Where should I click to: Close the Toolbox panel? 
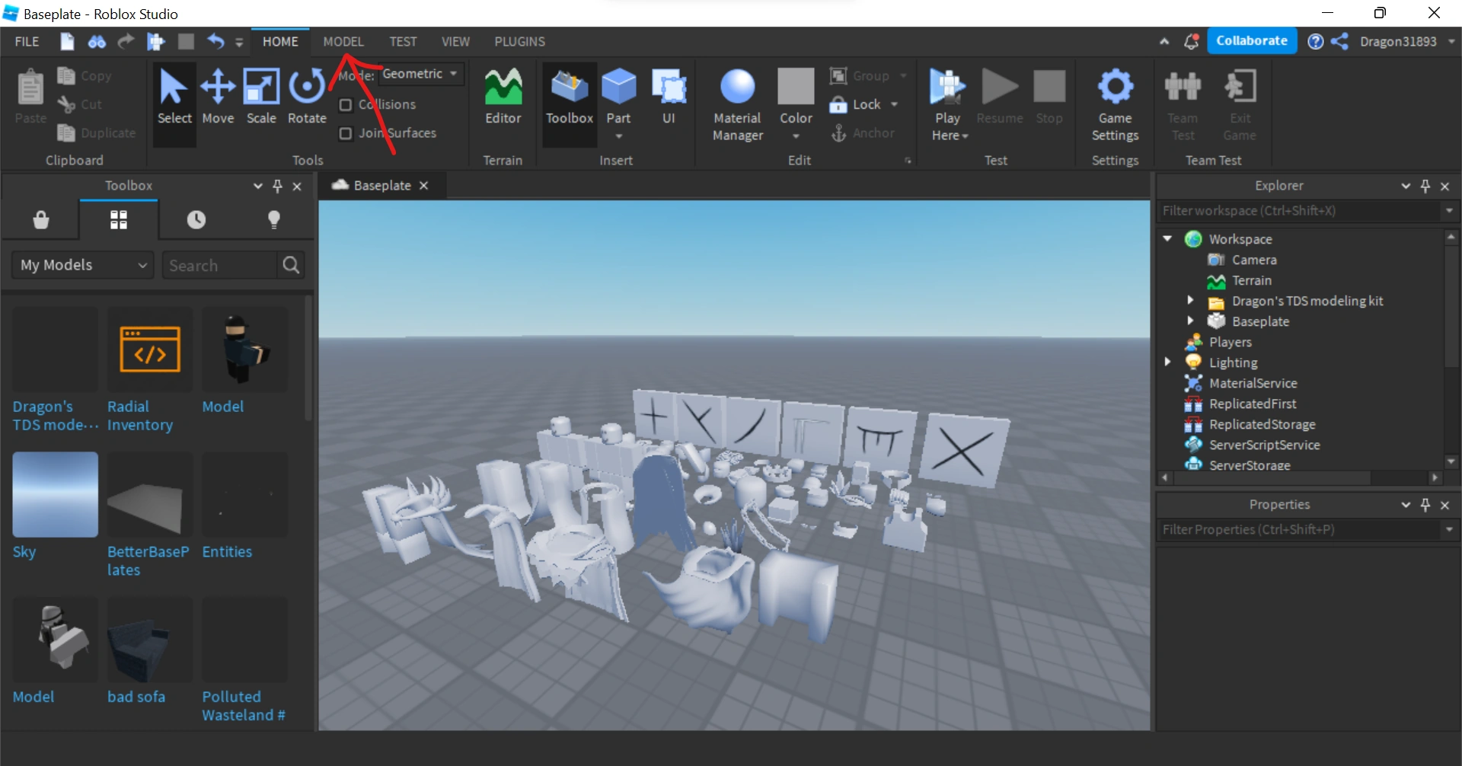(x=297, y=186)
